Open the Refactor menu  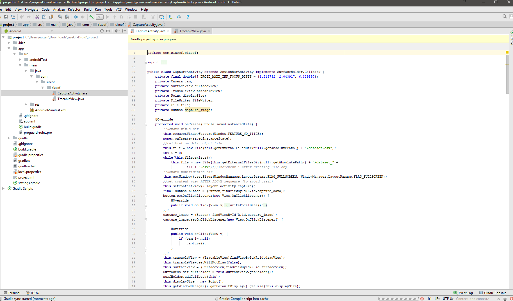[x=74, y=10]
